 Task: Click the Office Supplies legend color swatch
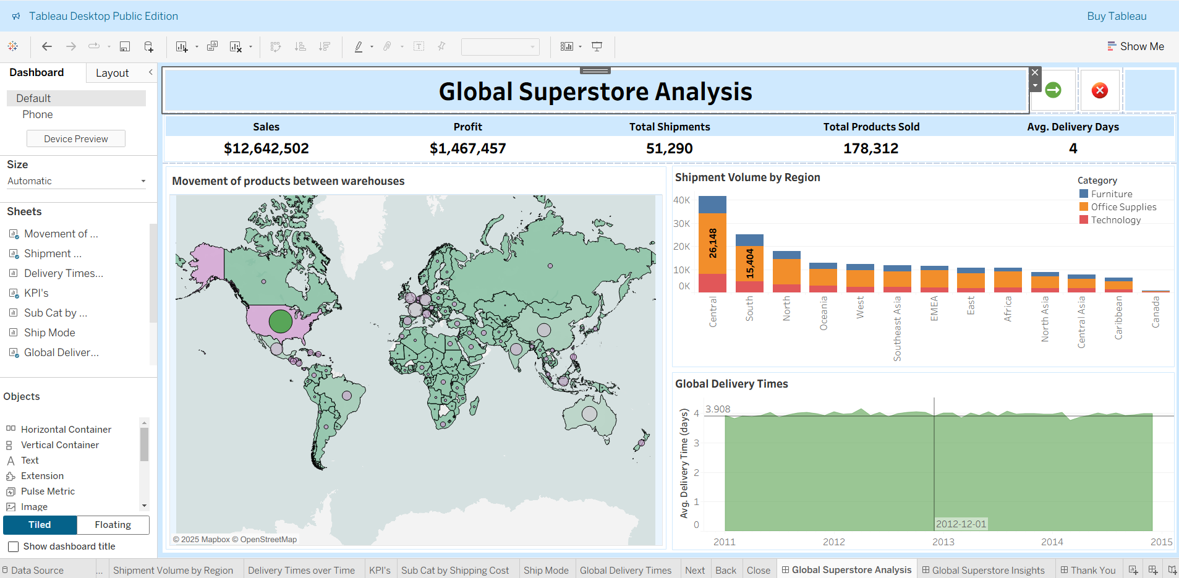pos(1084,206)
